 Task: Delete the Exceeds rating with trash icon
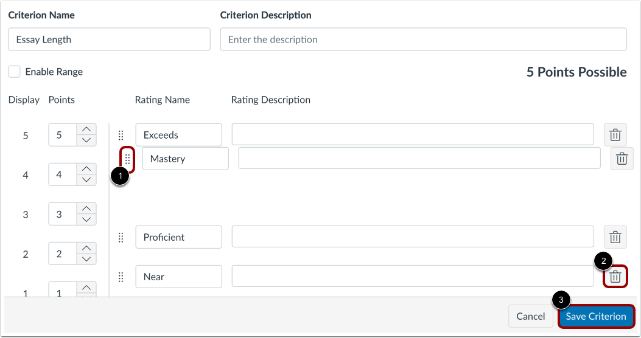click(x=615, y=135)
